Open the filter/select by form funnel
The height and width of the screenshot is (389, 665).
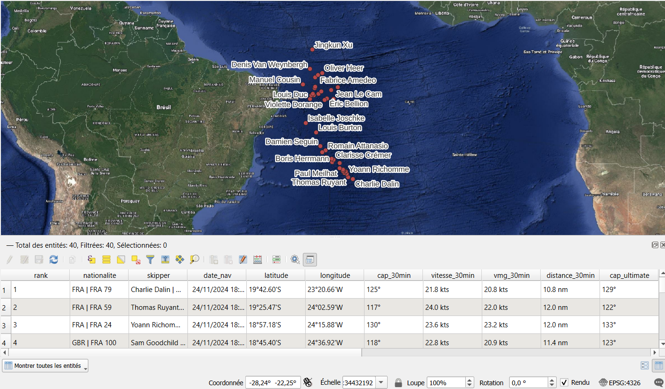pos(150,259)
